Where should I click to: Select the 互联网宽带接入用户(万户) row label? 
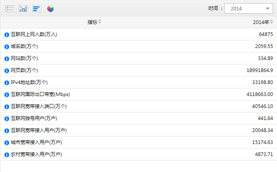click(x=39, y=130)
